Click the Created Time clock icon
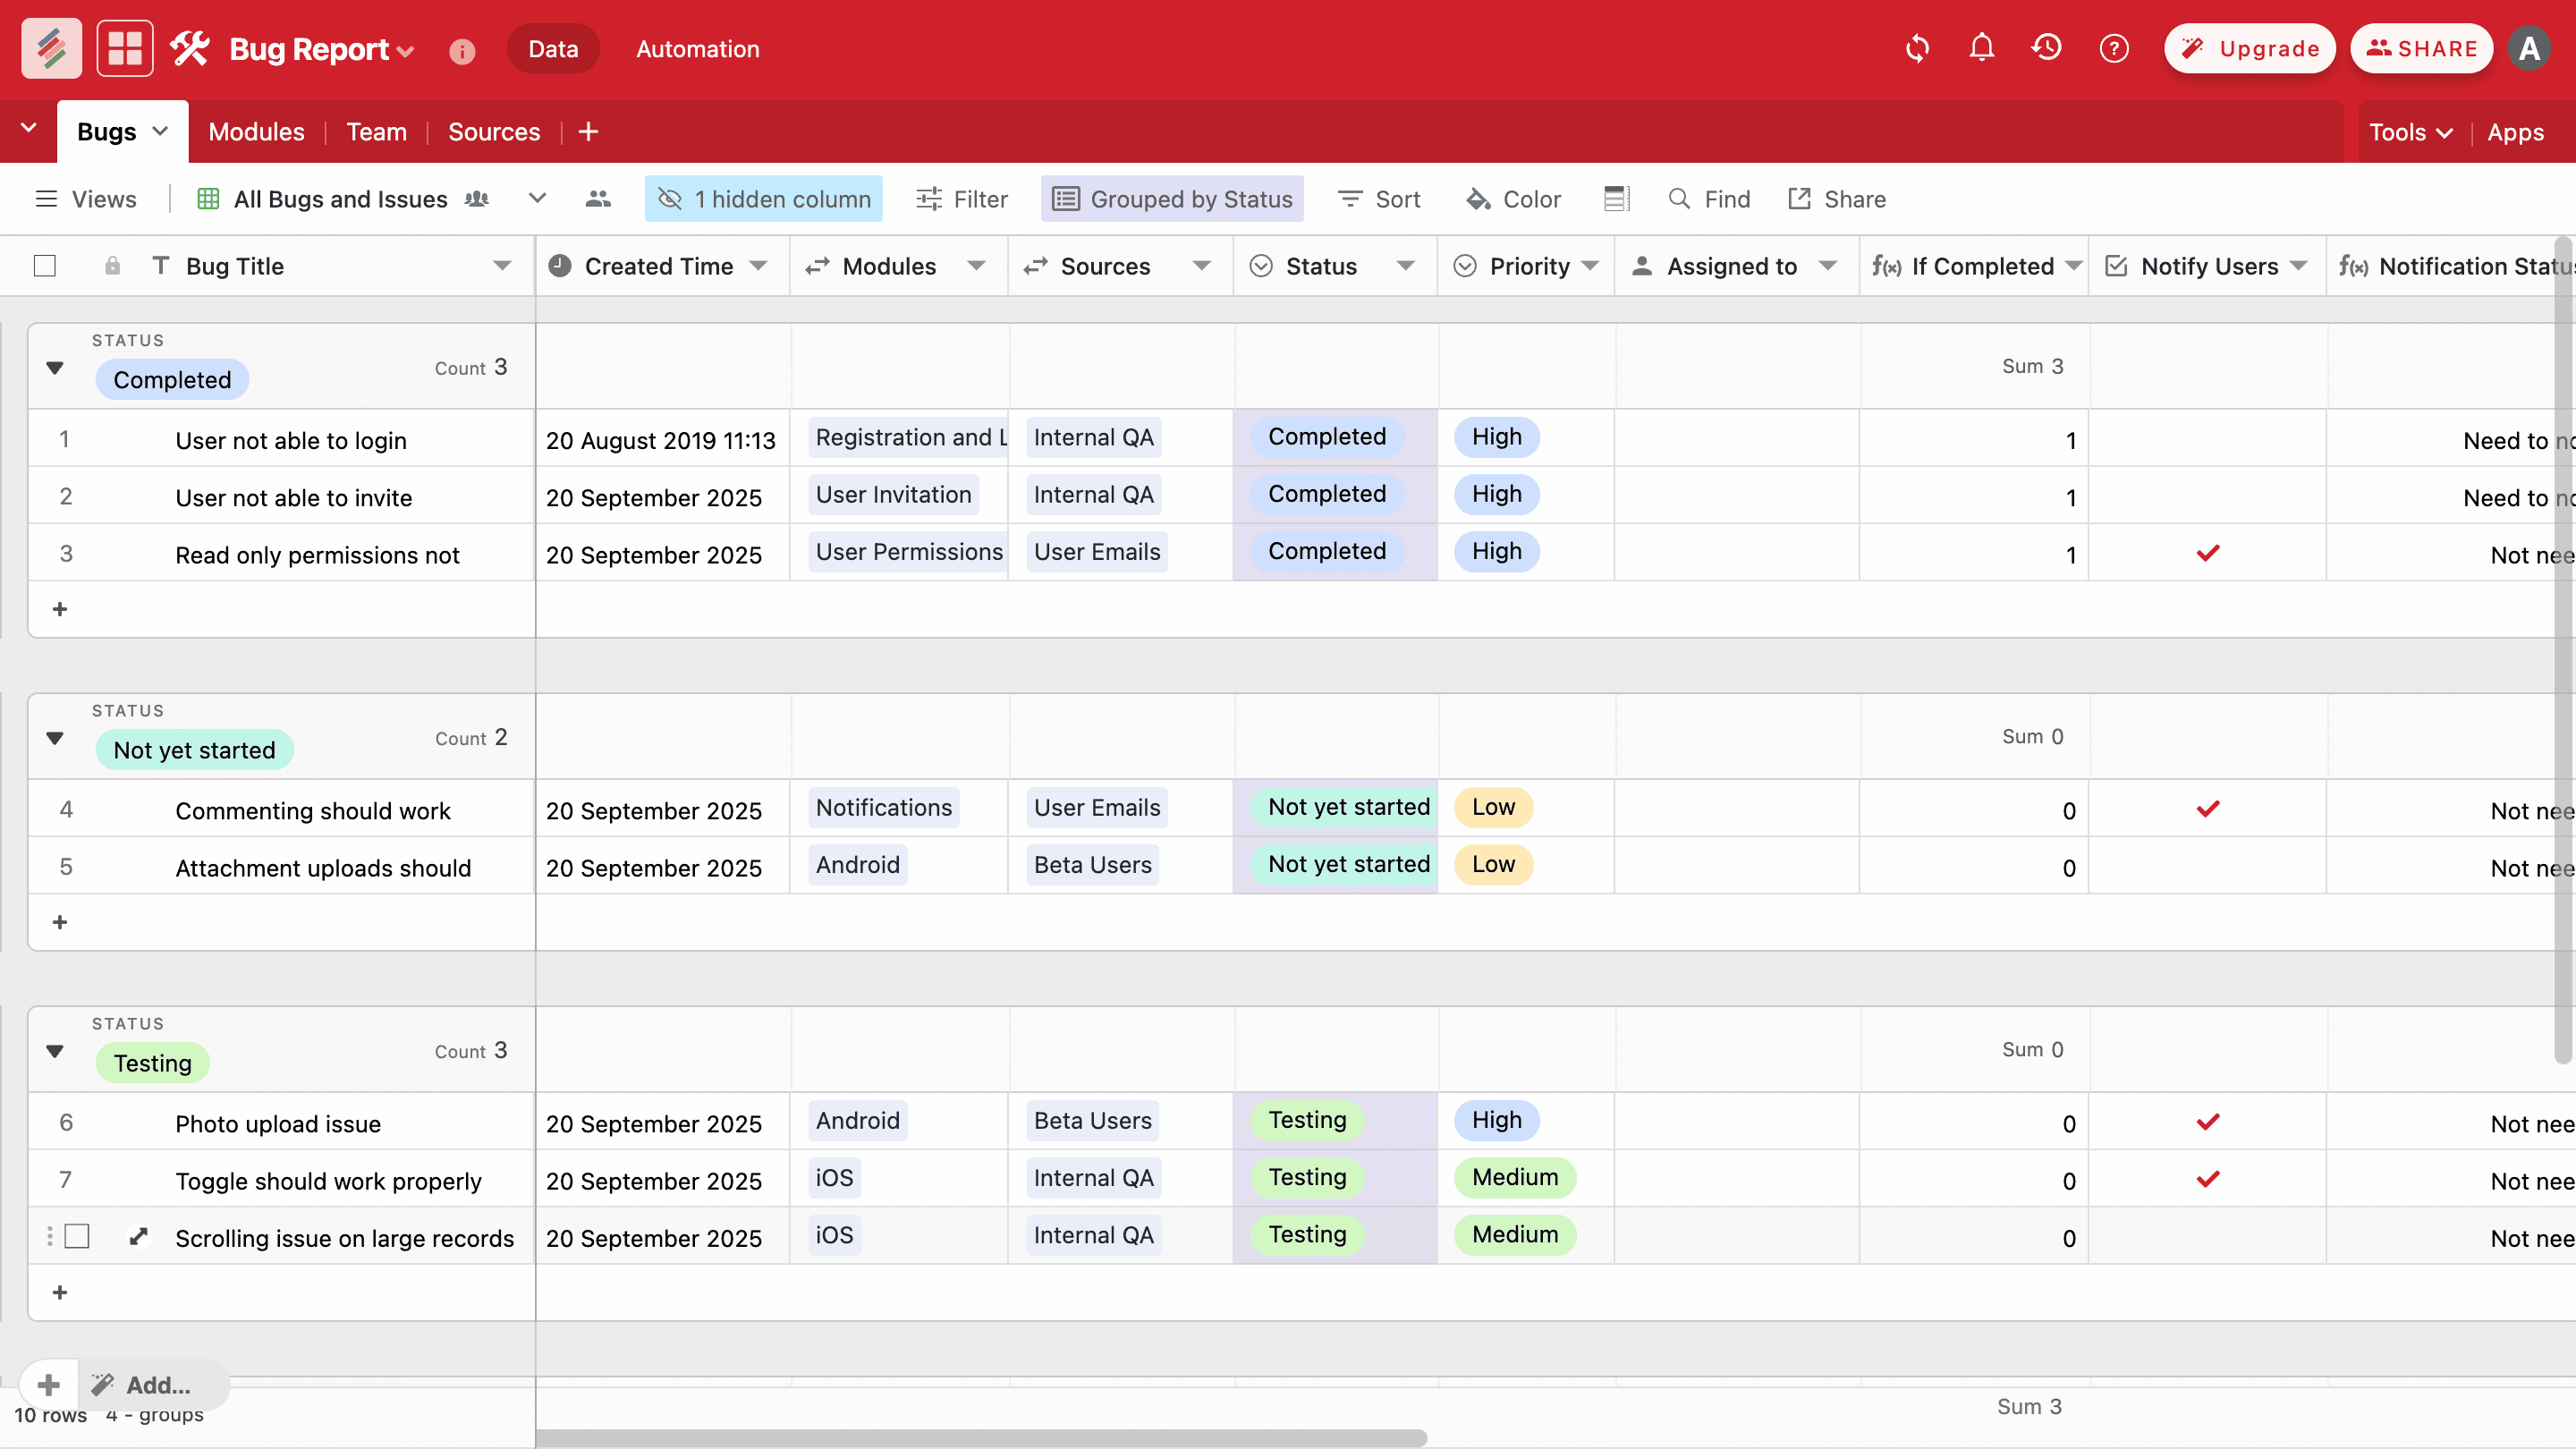The width and height of the screenshot is (2576, 1449). click(x=560, y=265)
